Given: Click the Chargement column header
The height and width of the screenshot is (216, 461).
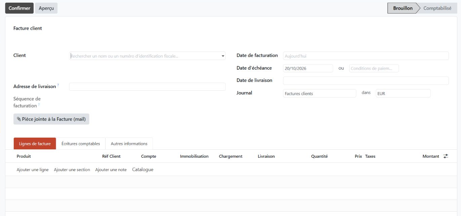Looking at the screenshot, I should pos(231,156).
